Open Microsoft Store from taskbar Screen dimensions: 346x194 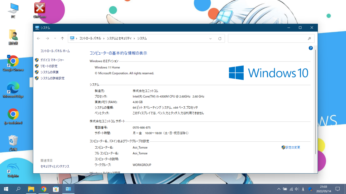point(56,189)
